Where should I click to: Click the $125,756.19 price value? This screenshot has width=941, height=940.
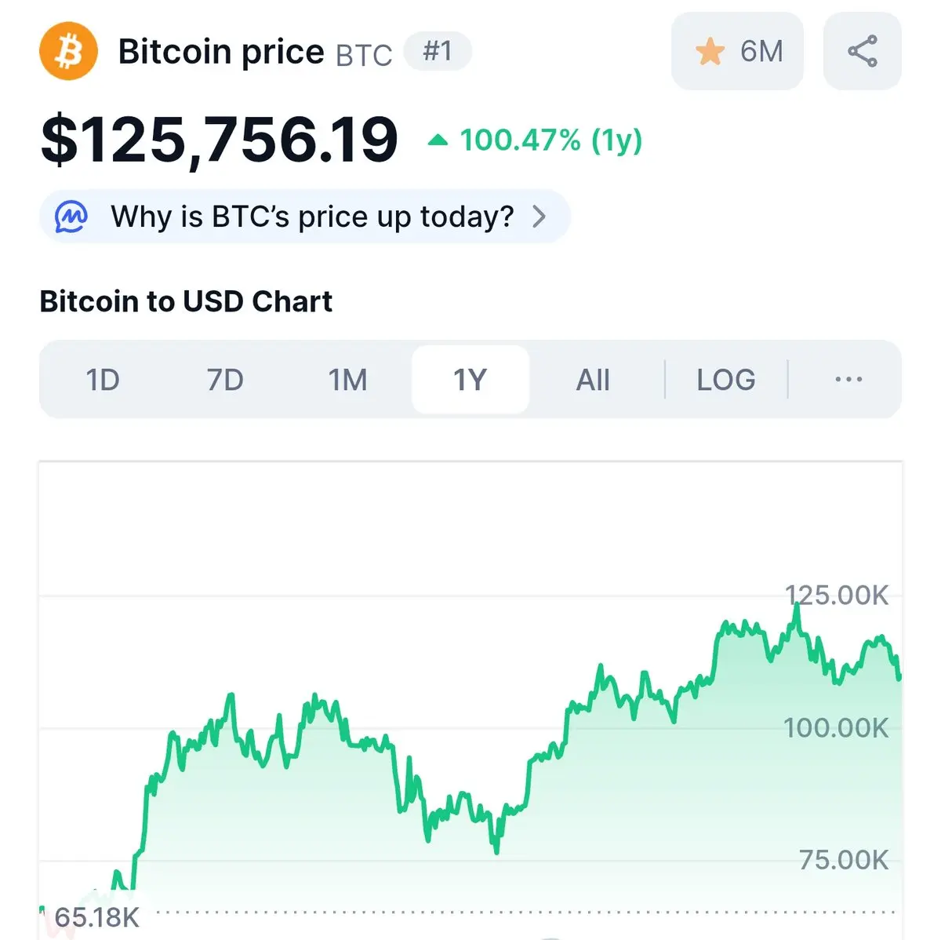pos(220,140)
